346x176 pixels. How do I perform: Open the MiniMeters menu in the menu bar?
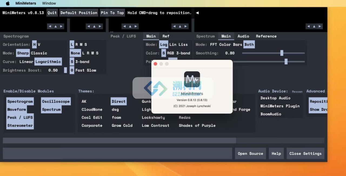click(26, 3)
